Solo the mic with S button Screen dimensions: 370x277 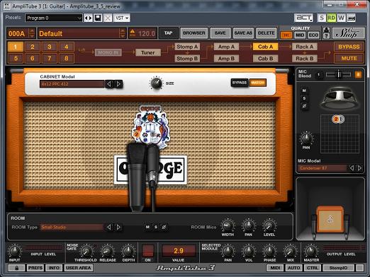304,98
